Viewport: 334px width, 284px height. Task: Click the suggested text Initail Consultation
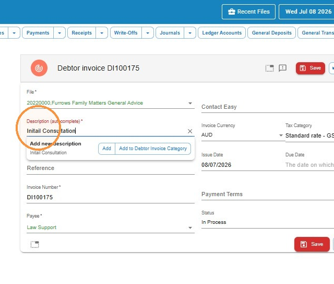pos(48,153)
